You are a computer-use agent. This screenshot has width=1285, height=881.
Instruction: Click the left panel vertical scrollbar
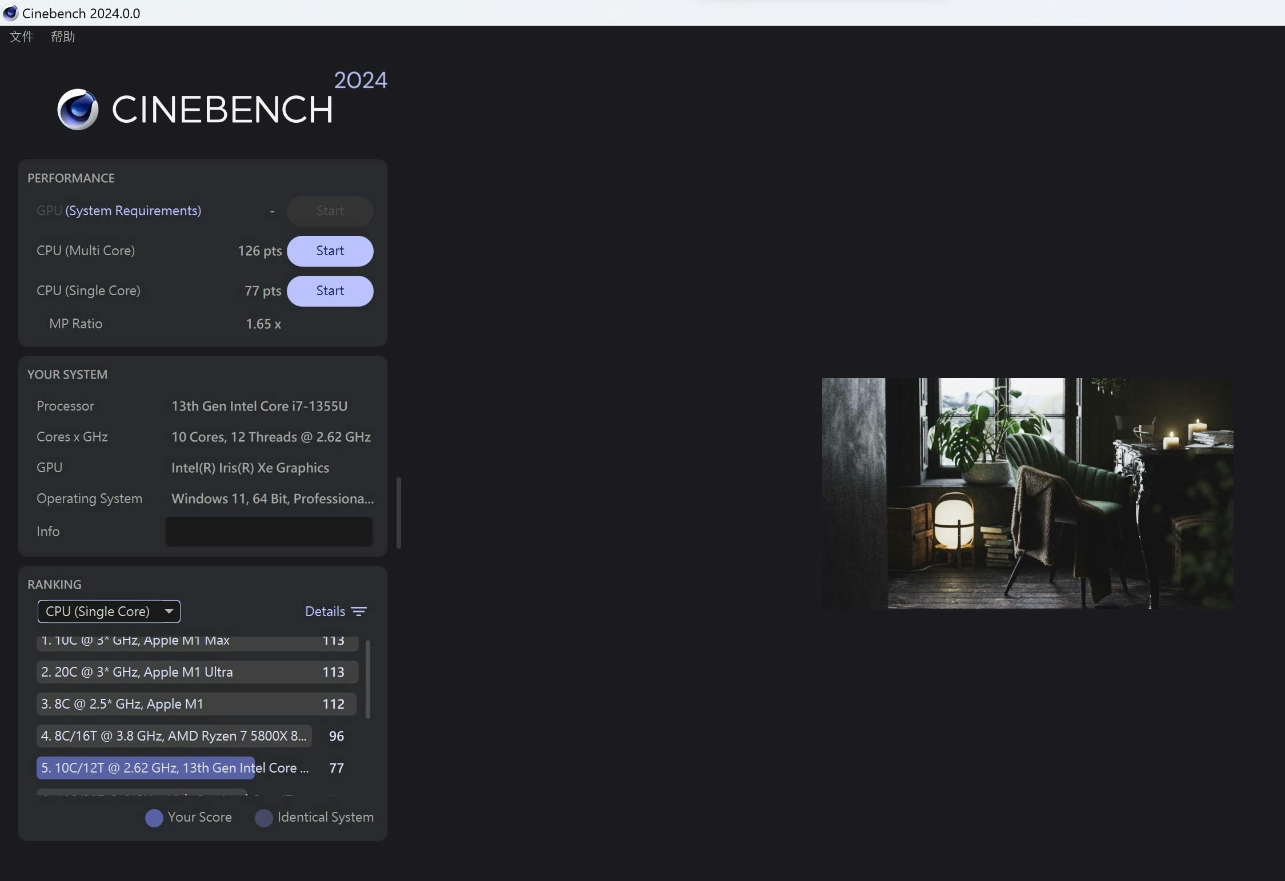398,513
